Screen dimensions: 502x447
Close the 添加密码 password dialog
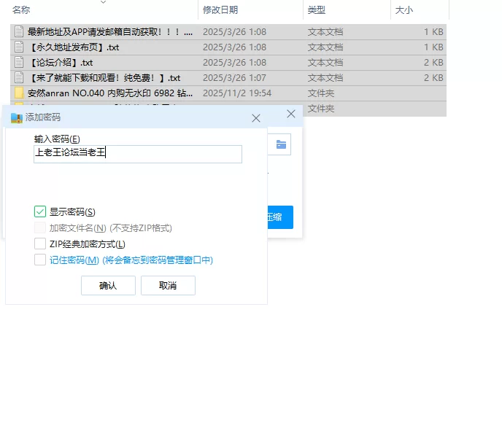click(255, 117)
